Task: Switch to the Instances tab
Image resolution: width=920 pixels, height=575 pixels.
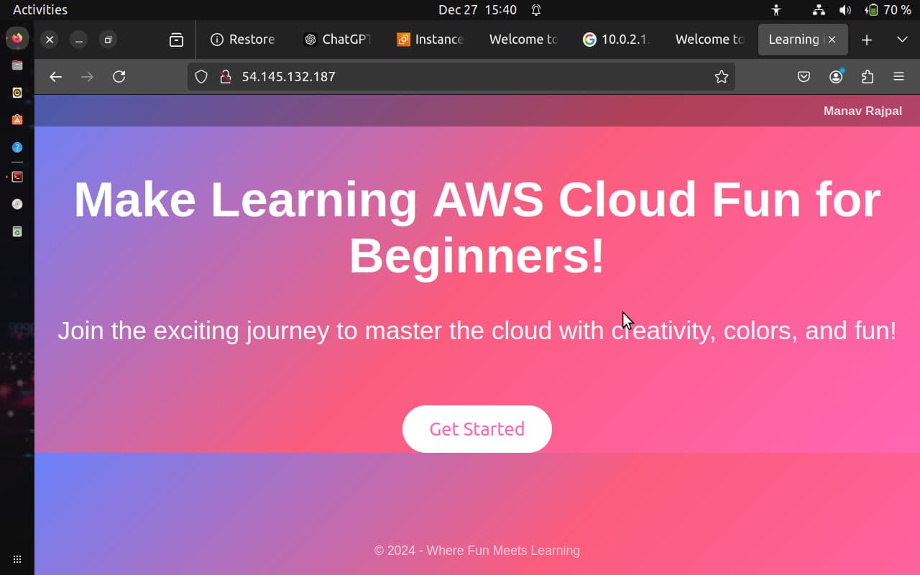Action: coord(431,40)
